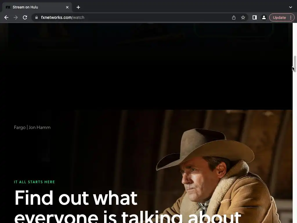
Task: Click the IT ALL STARTS HERE label
Action: (x=34, y=182)
